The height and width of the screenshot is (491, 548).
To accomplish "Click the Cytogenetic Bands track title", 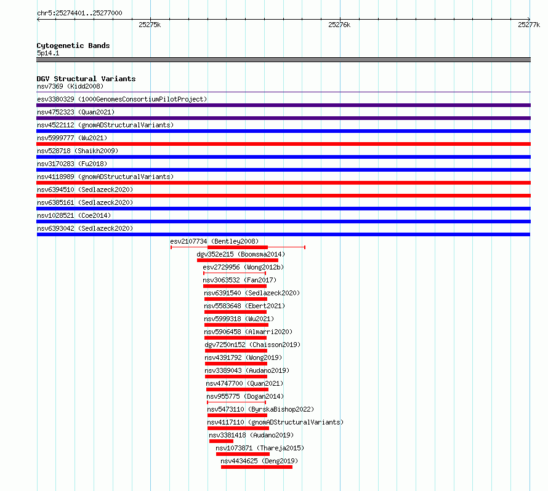I will (x=73, y=46).
